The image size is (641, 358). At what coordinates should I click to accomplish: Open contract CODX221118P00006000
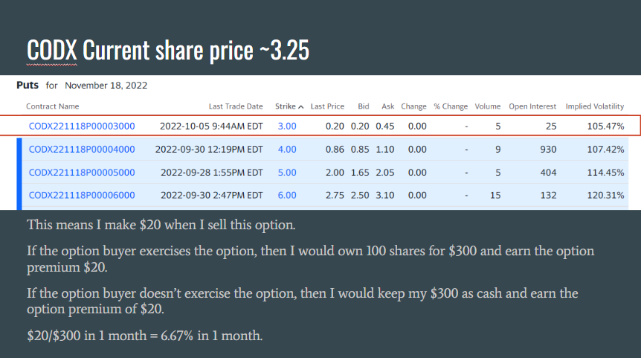(82, 195)
